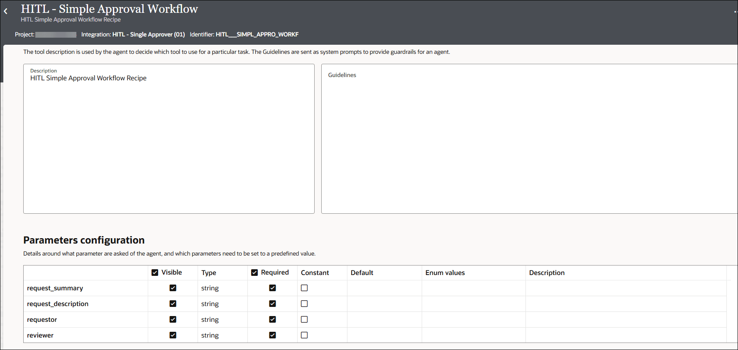Click the Parameters configuration heading
The image size is (738, 350).
click(84, 240)
